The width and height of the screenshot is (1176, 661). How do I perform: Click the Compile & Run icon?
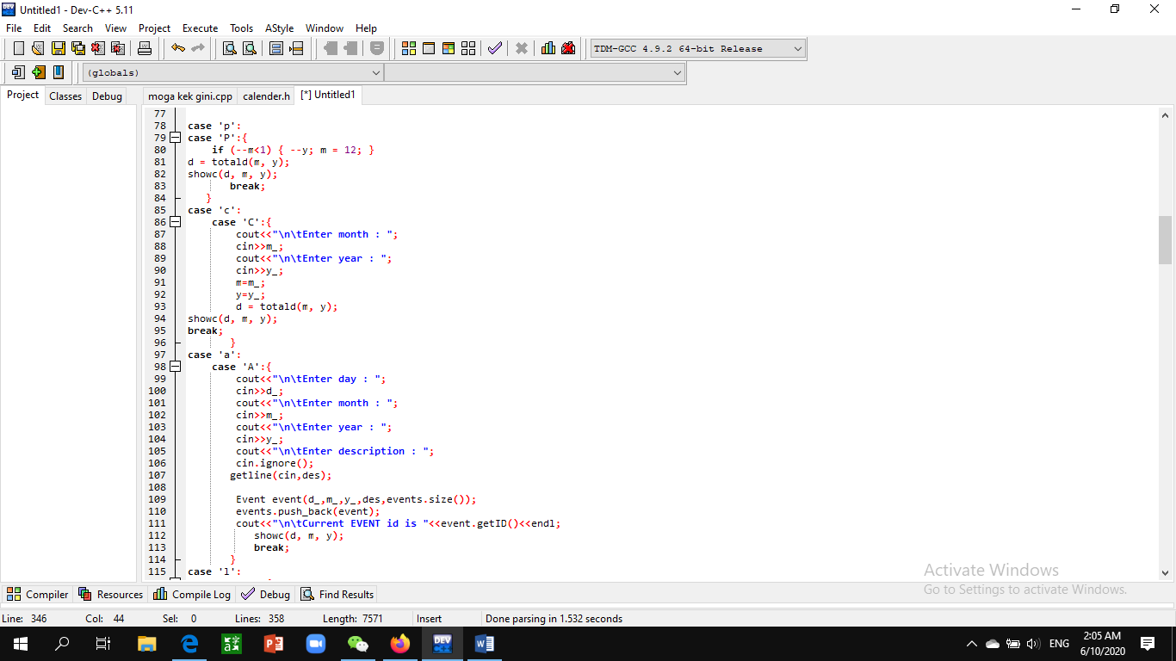click(x=449, y=48)
